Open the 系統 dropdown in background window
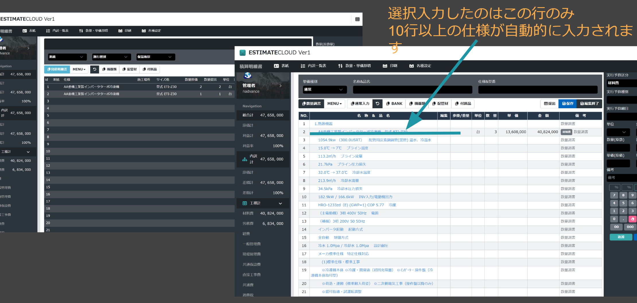 [x=67, y=57]
